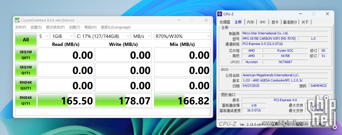342x135 pixels.
Task: Open the 文件(F) menu in CrystalDiskMark
Action: click(21, 27)
